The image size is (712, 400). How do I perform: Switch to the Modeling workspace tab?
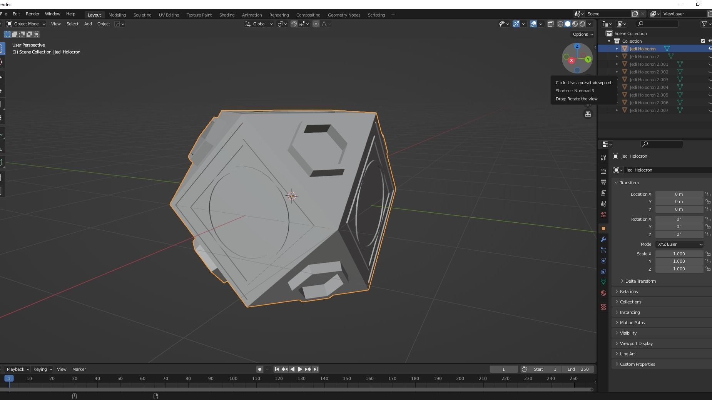[x=117, y=15]
